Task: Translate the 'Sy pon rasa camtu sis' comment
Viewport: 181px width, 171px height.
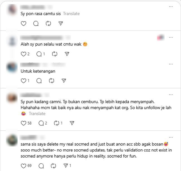Action: pos(71,14)
